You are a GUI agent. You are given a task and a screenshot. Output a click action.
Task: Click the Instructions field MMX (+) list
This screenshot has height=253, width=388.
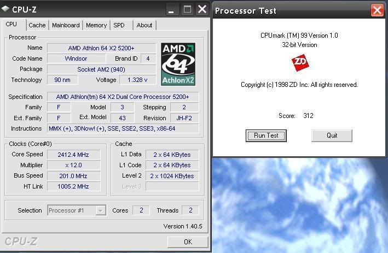[x=123, y=128]
